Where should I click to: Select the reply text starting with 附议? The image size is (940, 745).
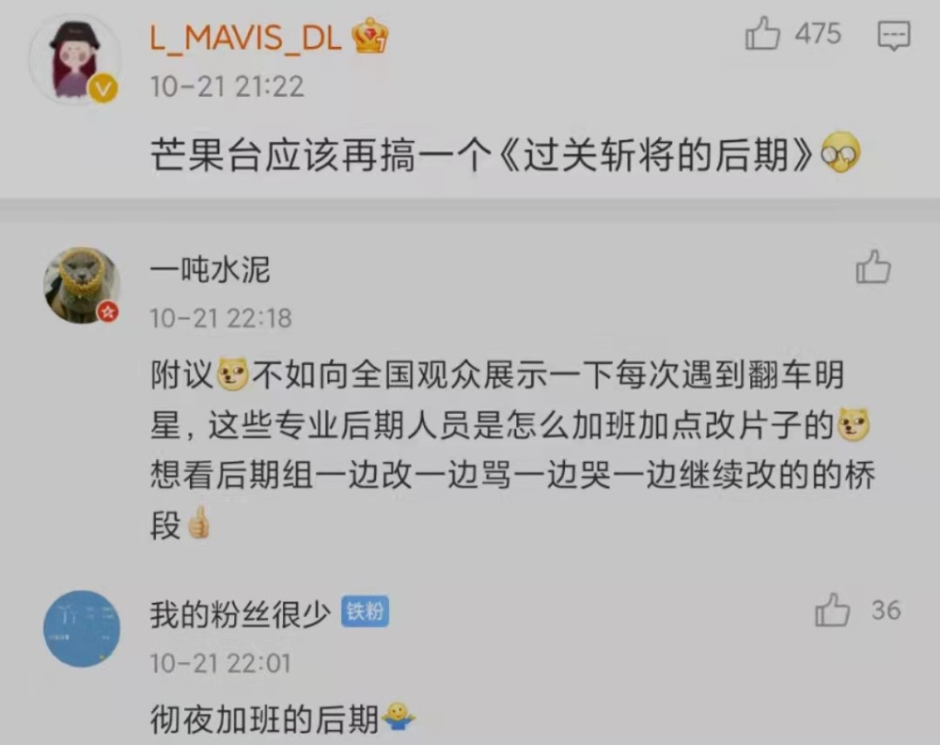point(512,450)
